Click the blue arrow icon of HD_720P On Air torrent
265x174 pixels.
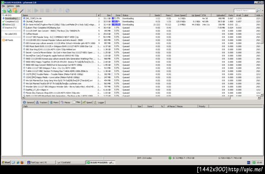[x=24, y=18]
